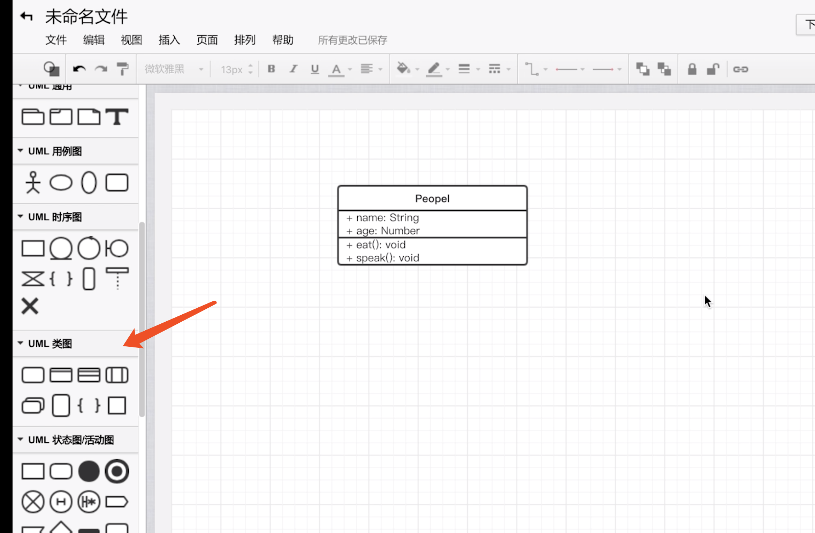Click the lock icon in toolbar
This screenshot has height=533, width=815.
(x=692, y=69)
